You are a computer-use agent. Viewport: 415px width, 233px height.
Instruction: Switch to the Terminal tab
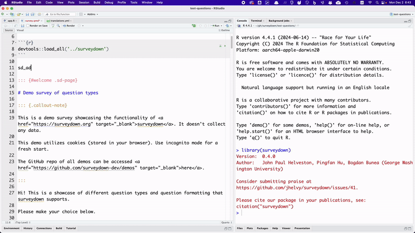coord(256,21)
